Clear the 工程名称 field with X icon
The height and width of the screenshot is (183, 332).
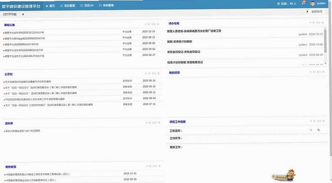pos(311,130)
